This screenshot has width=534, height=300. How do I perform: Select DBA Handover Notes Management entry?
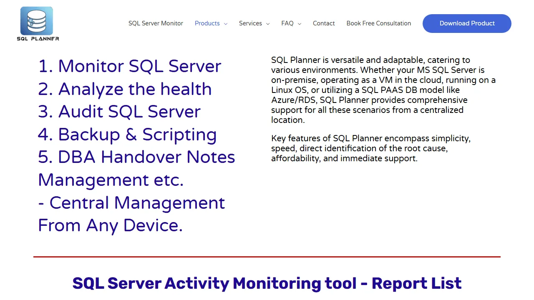136,157
